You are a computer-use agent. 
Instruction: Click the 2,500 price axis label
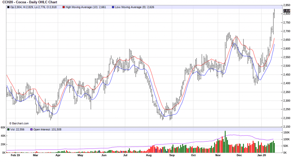click(286, 66)
